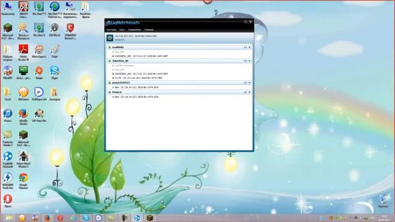Open the Google Chrome desktop icon

click(23, 181)
